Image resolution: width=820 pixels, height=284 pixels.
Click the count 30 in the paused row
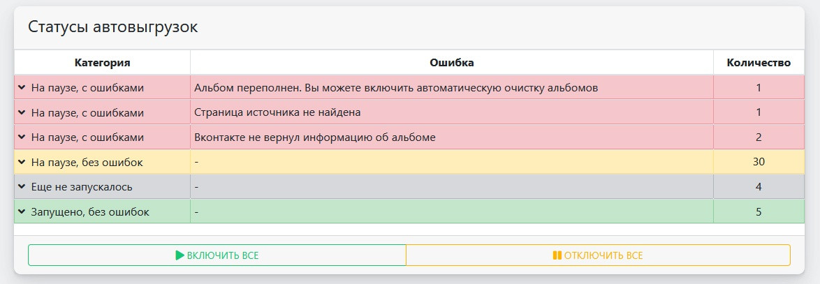(759, 162)
